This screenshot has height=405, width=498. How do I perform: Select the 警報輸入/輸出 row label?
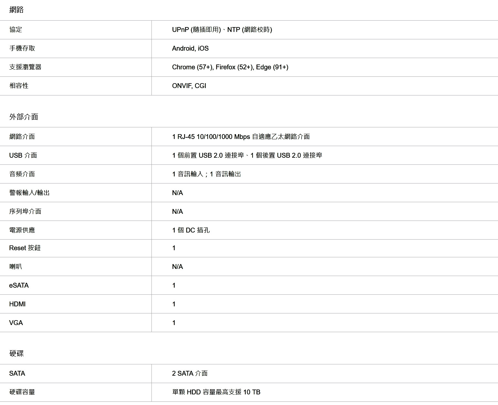click(x=29, y=193)
